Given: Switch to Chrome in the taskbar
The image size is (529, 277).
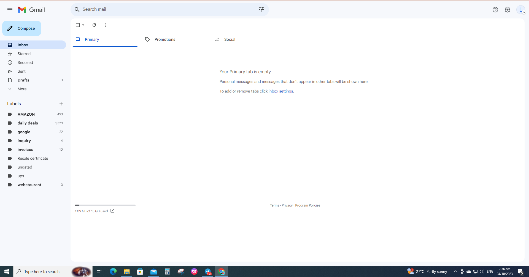Looking at the screenshot, I should (222, 271).
